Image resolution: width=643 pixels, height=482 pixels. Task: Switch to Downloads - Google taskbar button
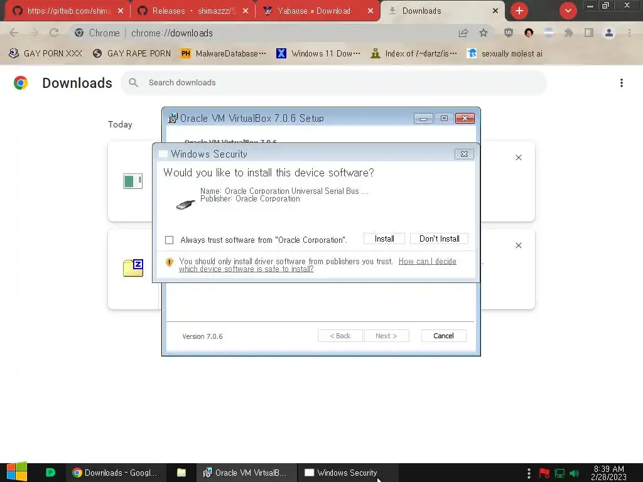pyautogui.click(x=116, y=473)
